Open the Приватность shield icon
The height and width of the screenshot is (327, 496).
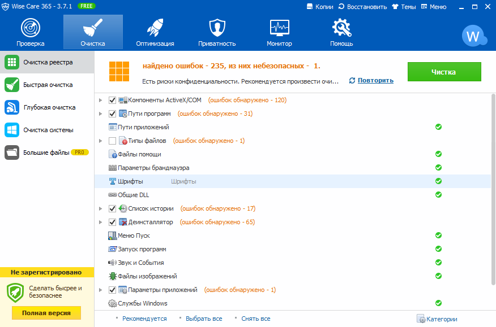click(x=217, y=28)
